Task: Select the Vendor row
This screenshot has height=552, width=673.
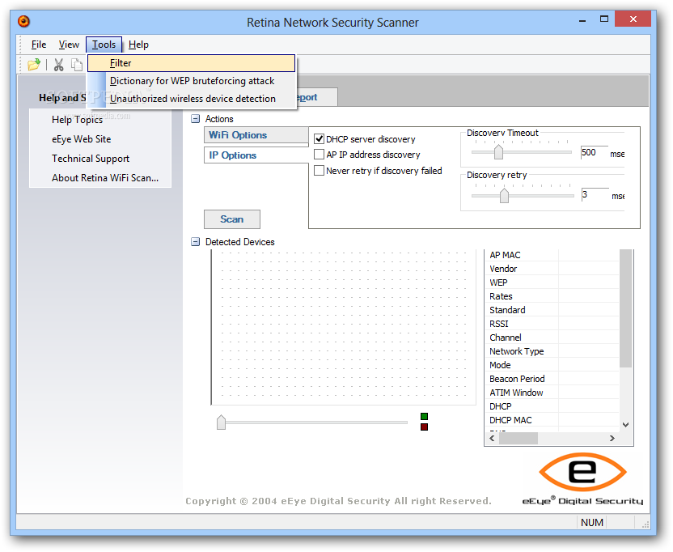Action: coord(552,269)
